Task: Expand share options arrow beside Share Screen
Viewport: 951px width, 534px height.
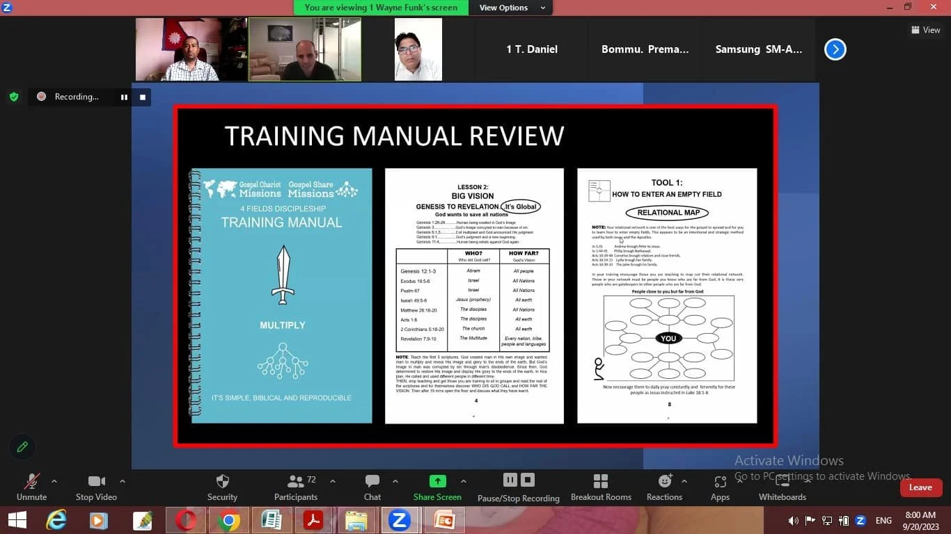Action: click(464, 481)
